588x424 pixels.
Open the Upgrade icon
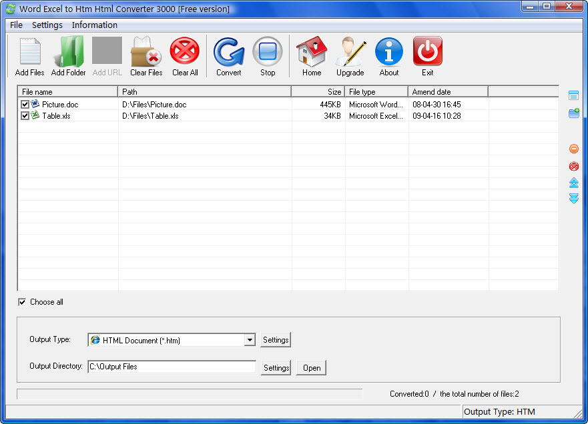tap(350, 53)
